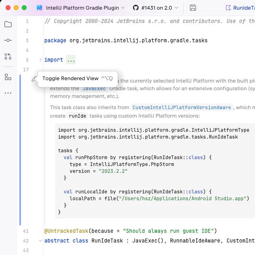Click line number 3 in the gutter
The height and width of the screenshot is (255, 255).
(x=27, y=41)
